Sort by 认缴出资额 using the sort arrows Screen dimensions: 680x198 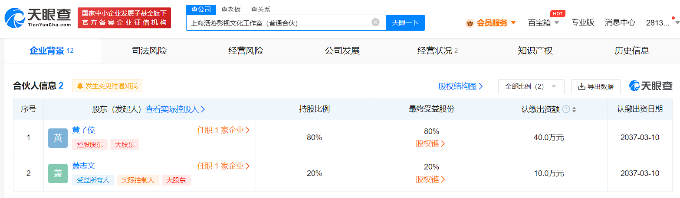(x=574, y=109)
